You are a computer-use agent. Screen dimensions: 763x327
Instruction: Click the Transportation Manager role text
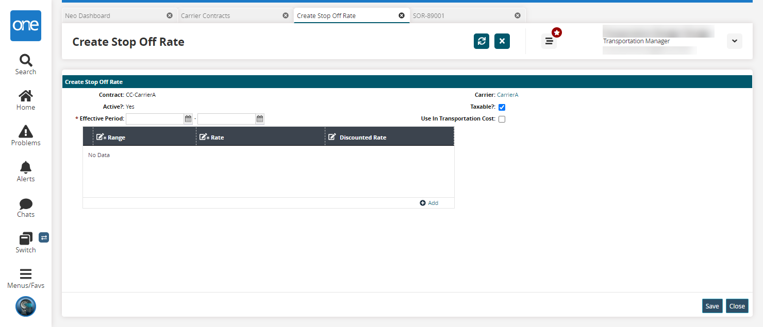click(x=636, y=41)
